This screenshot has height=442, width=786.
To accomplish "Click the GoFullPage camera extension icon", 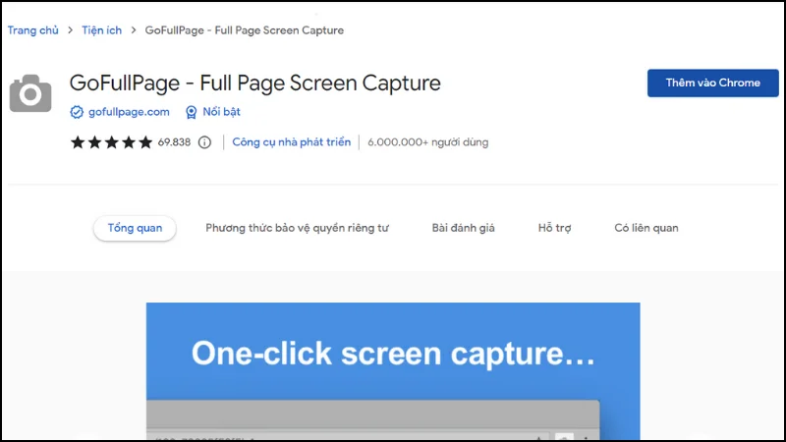I will (x=30, y=93).
